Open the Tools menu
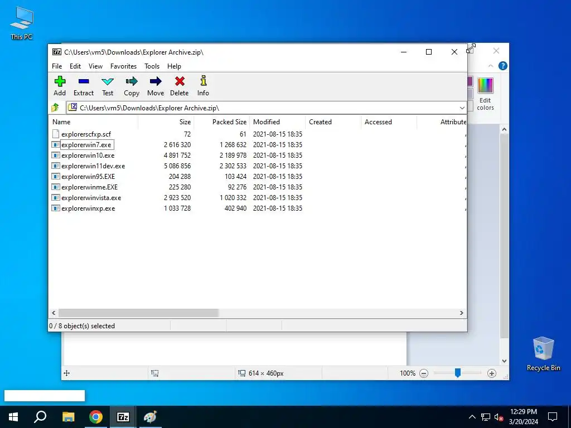Viewport: 571px width, 428px height. coord(152,66)
